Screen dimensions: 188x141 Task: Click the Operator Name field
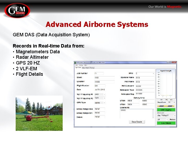tap(145, 78)
